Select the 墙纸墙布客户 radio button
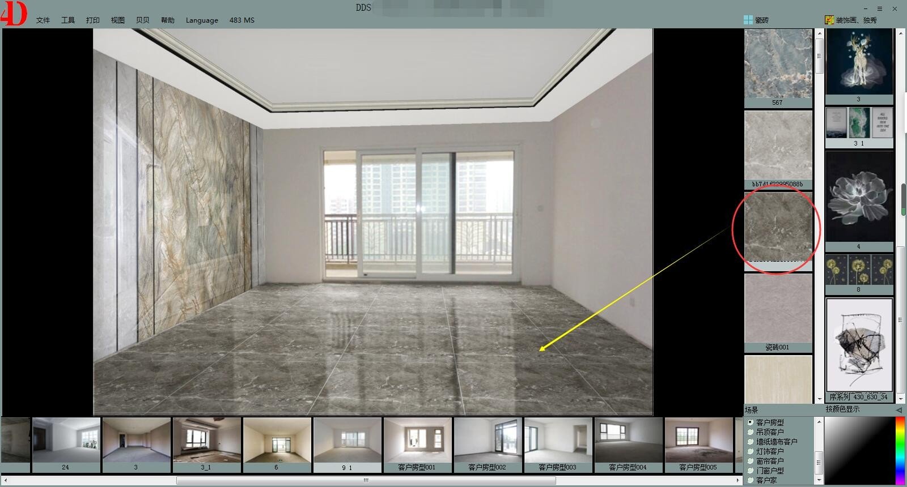 point(751,442)
